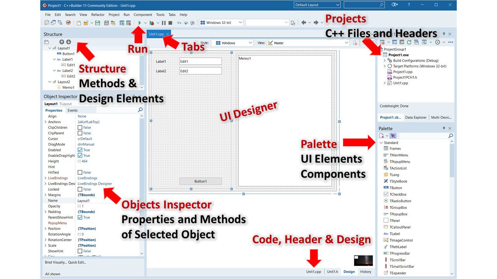Collapse the Standard category in the Palette

pyautogui.click(x=381, y=142)
